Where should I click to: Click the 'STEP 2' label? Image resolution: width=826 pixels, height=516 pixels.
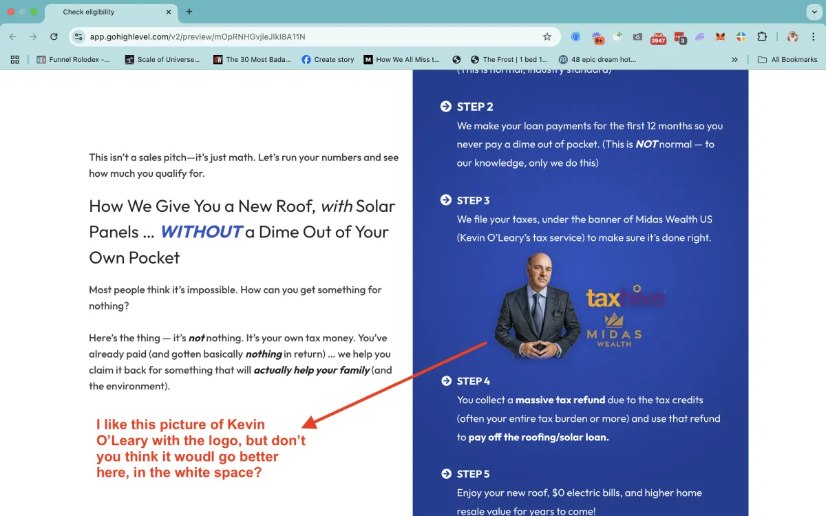pos(475,107)
